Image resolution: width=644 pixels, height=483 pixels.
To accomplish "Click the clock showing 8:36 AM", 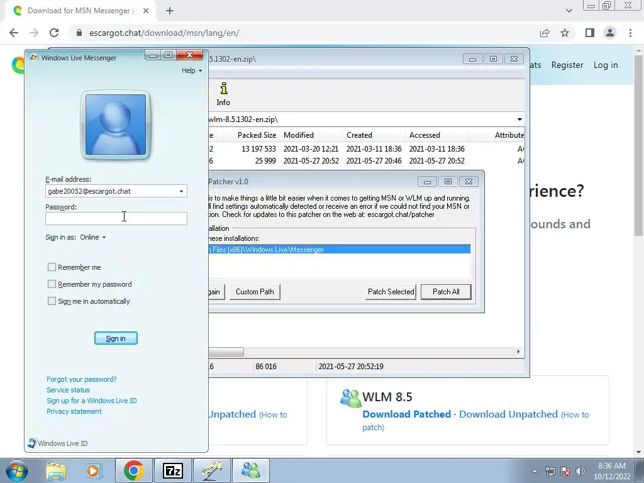I will pos(611,466).
